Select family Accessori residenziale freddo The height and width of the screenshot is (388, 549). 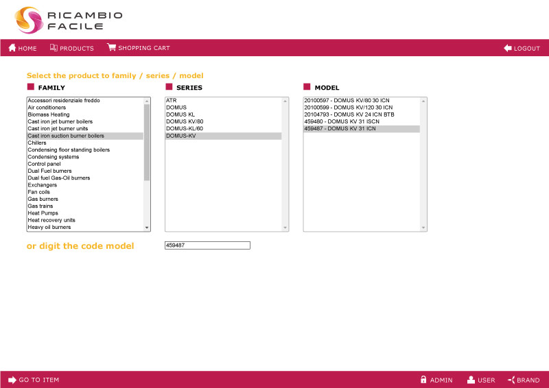point(85,100)
